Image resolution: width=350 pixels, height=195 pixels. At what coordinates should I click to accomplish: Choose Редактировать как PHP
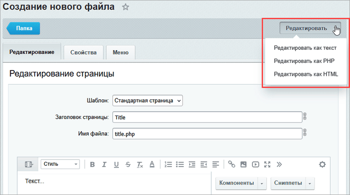tap(304, 61)
